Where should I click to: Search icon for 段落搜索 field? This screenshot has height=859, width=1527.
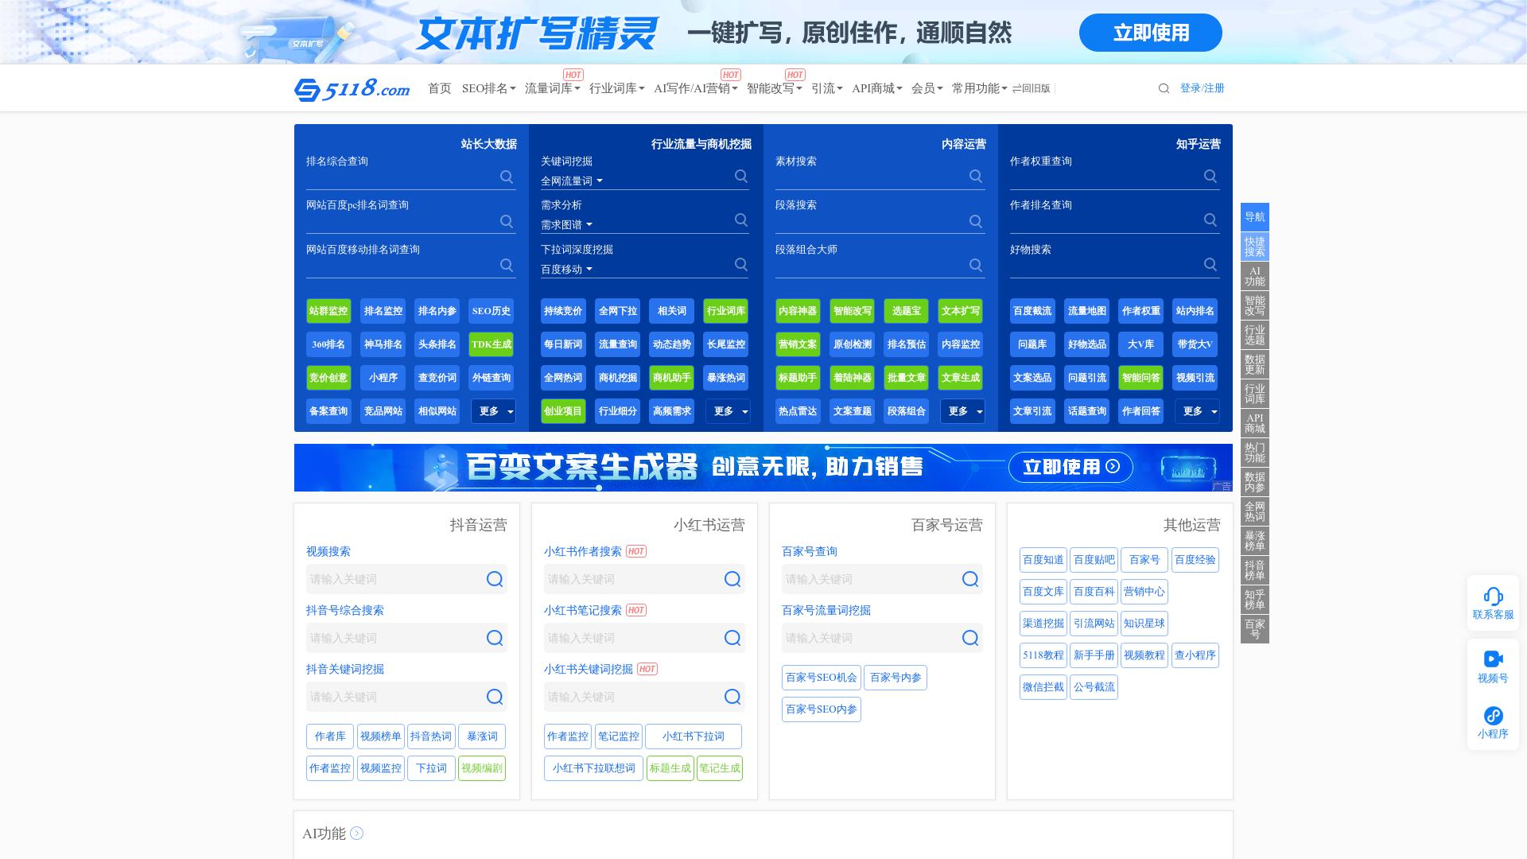coord(976,221)
